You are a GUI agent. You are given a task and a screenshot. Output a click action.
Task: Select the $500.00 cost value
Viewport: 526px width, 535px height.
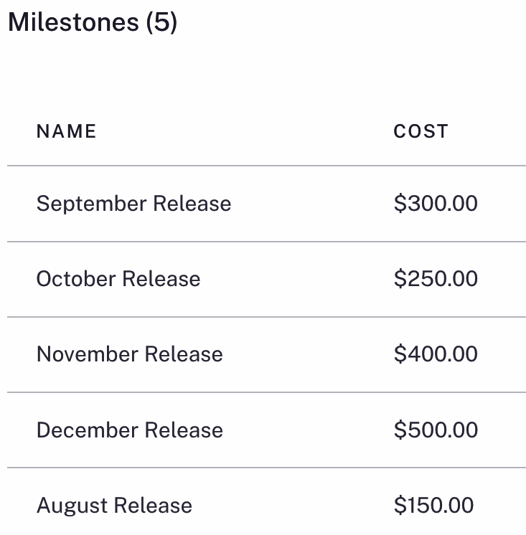(x=436, y=430)
